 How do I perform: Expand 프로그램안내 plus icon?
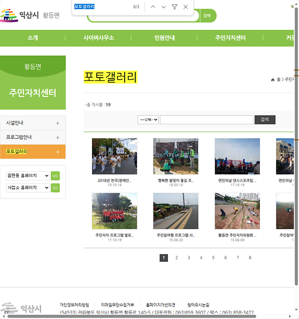58,138
